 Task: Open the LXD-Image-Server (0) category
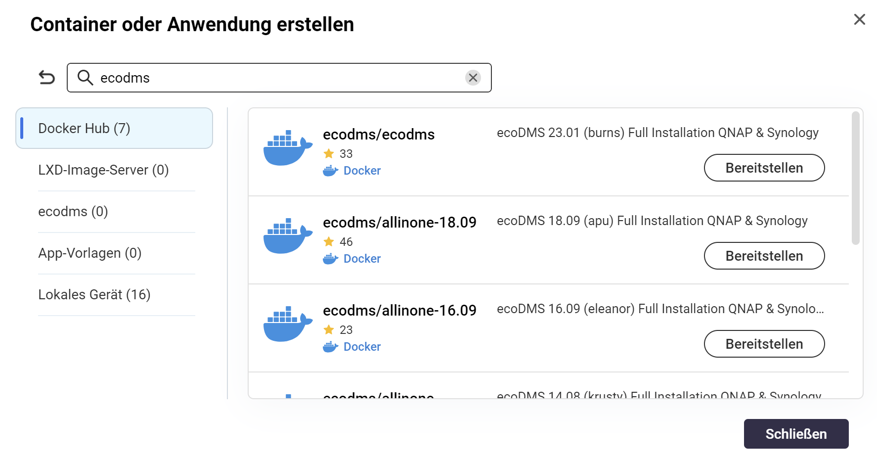click(103, 170)
